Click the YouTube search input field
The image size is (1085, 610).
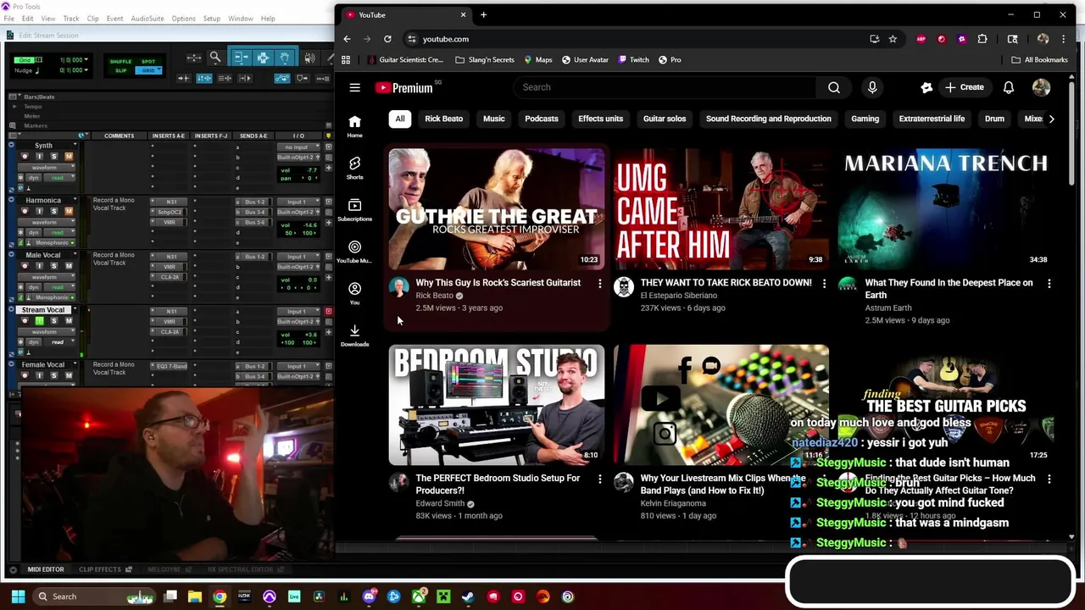664,87
